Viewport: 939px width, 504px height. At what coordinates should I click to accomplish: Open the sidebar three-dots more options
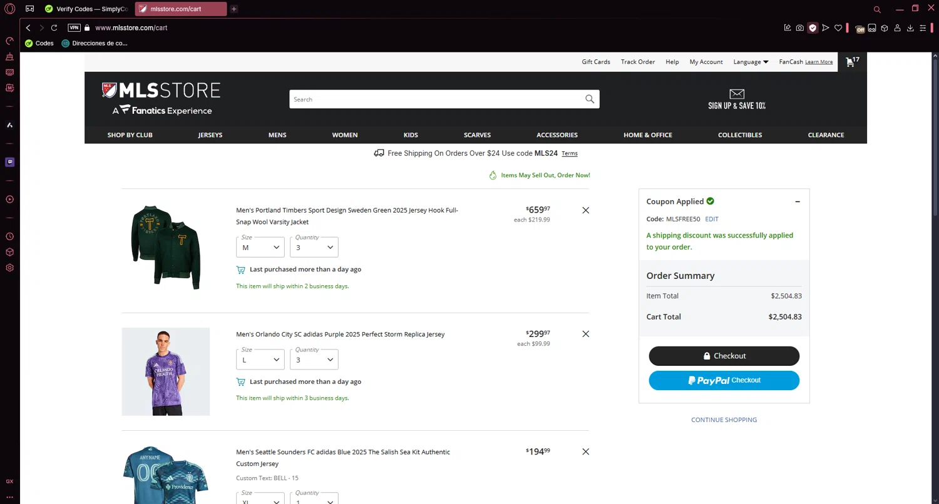9,497
